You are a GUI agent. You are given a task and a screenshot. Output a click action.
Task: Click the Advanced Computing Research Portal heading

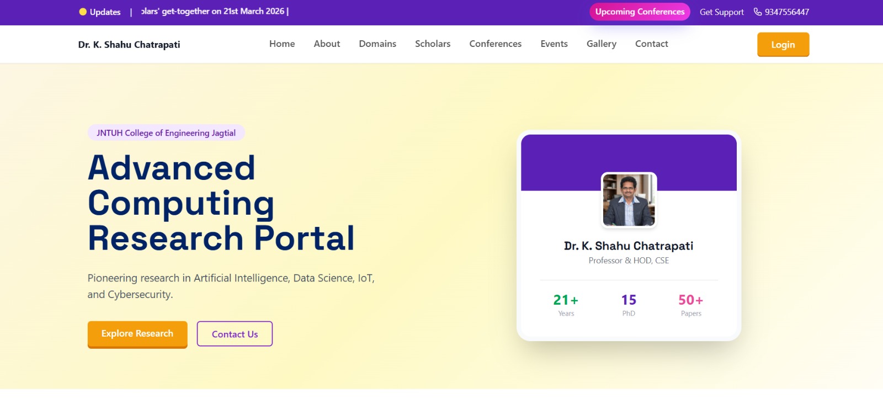point(221,203)
